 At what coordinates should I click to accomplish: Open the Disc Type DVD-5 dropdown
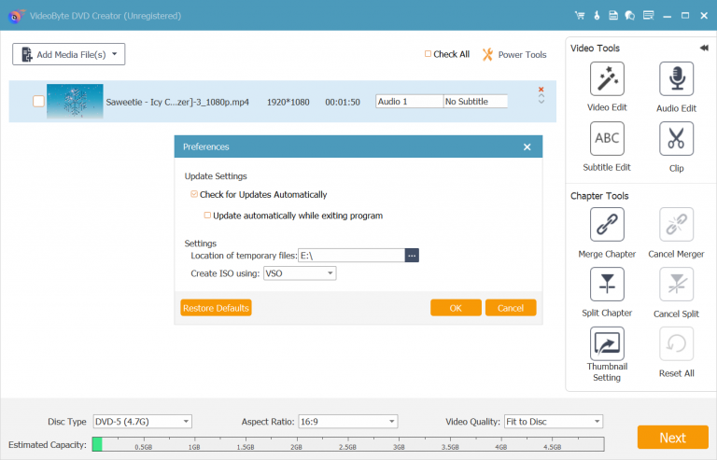pos(142,421)
